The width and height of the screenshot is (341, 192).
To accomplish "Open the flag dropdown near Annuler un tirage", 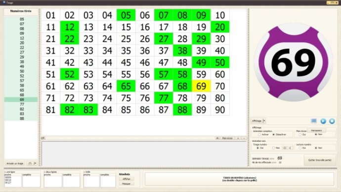I will point(35,163).
